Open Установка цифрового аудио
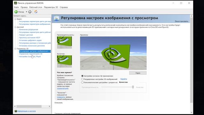The width and height of the screenshot is (204, 115). tap(30, 41)
